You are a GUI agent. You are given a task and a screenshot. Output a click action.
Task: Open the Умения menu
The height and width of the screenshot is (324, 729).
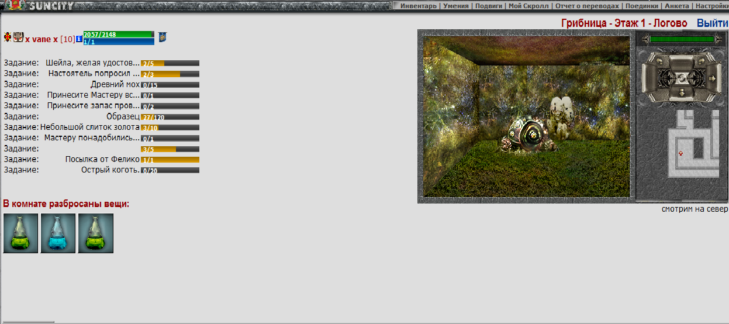pos(455,6)
